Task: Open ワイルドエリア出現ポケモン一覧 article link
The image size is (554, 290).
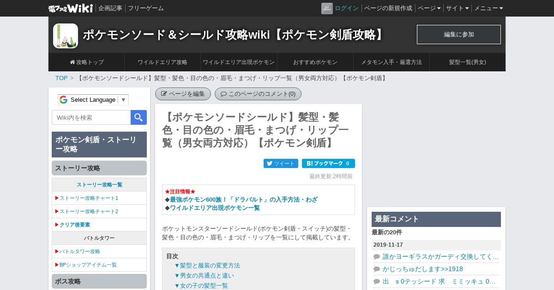Action: point(215,208)
